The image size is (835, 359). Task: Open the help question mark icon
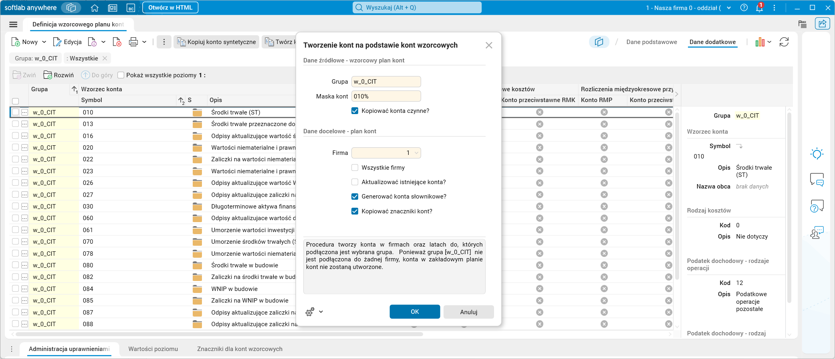tap(744, 8)
